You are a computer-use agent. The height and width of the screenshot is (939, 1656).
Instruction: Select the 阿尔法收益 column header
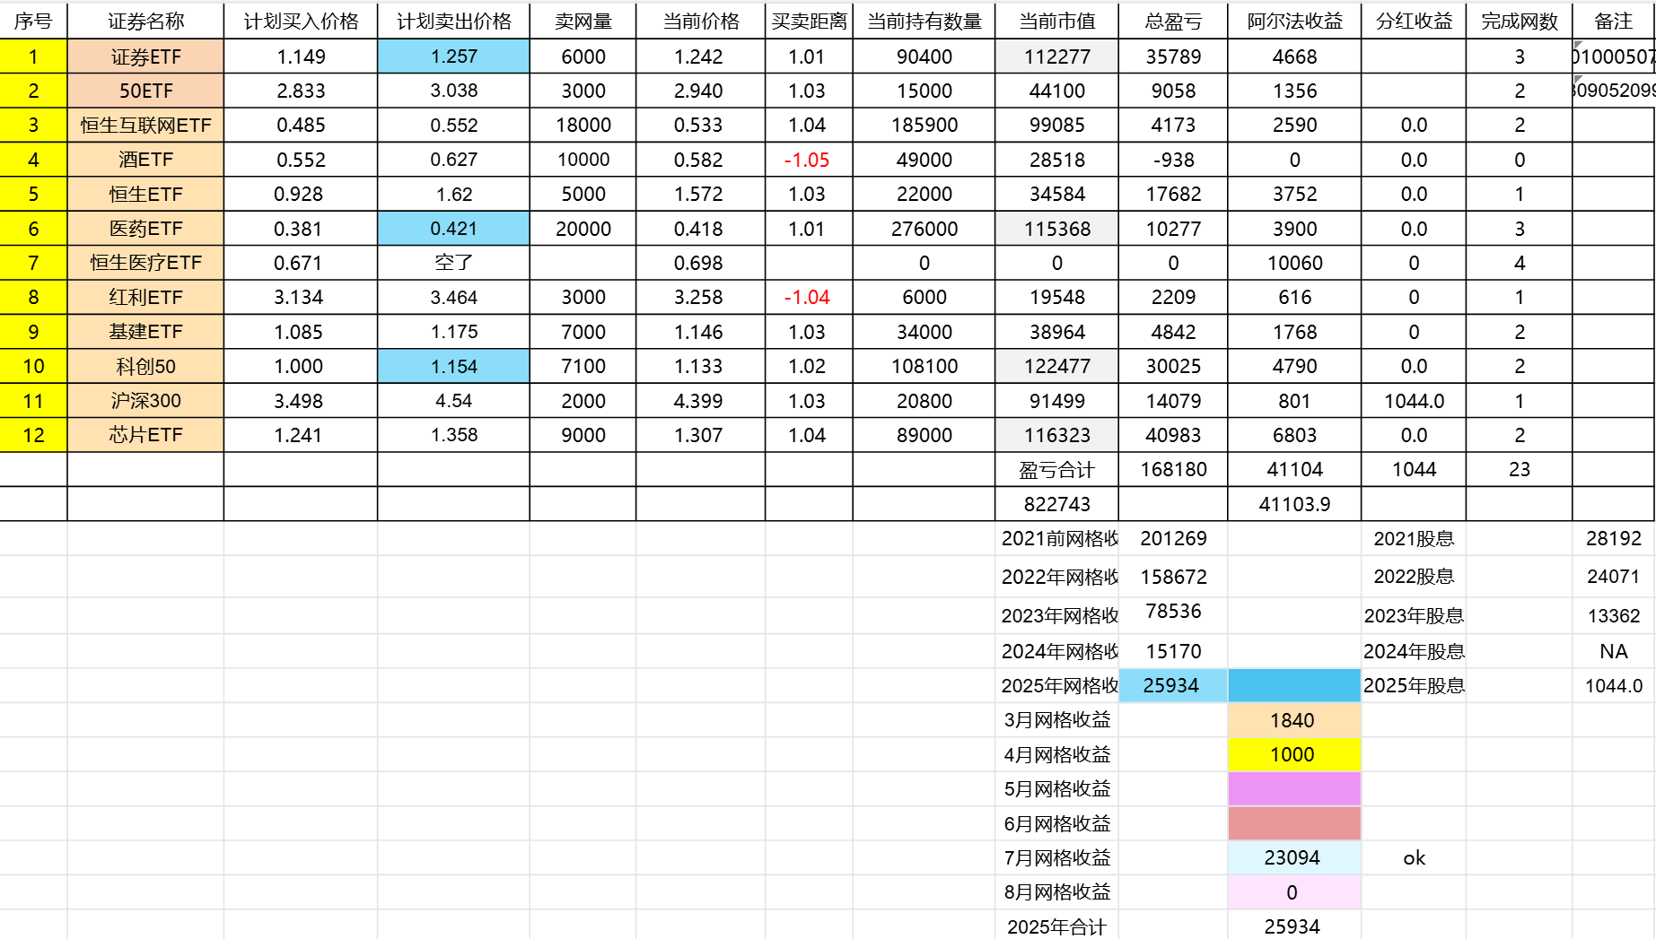tap(1293, 21)
